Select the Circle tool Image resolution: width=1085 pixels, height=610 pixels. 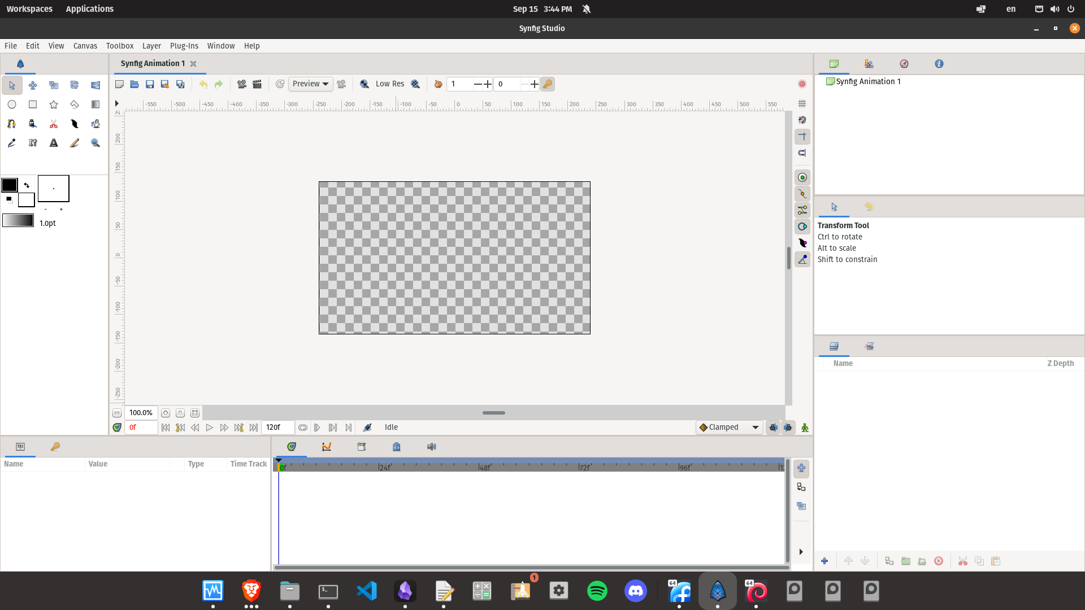(x=12, y=104)
